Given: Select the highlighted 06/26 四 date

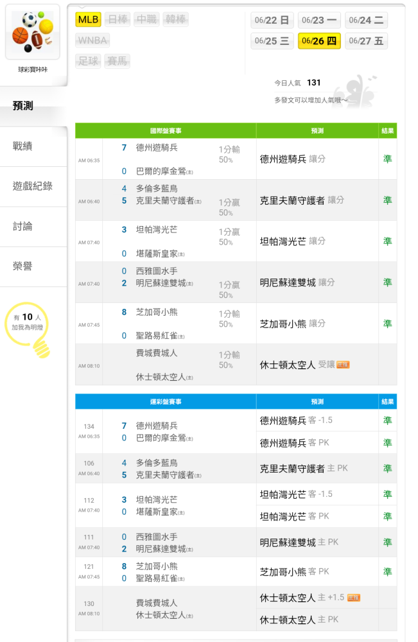Looking at the screenshot, I should click(319, 41).
